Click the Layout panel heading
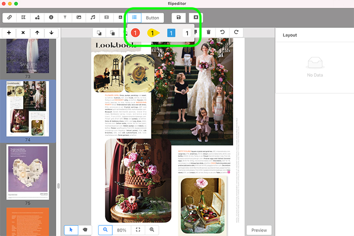354x236 pixels. click(x=290, y=35)
